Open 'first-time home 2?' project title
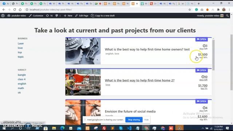 [140, 80]
